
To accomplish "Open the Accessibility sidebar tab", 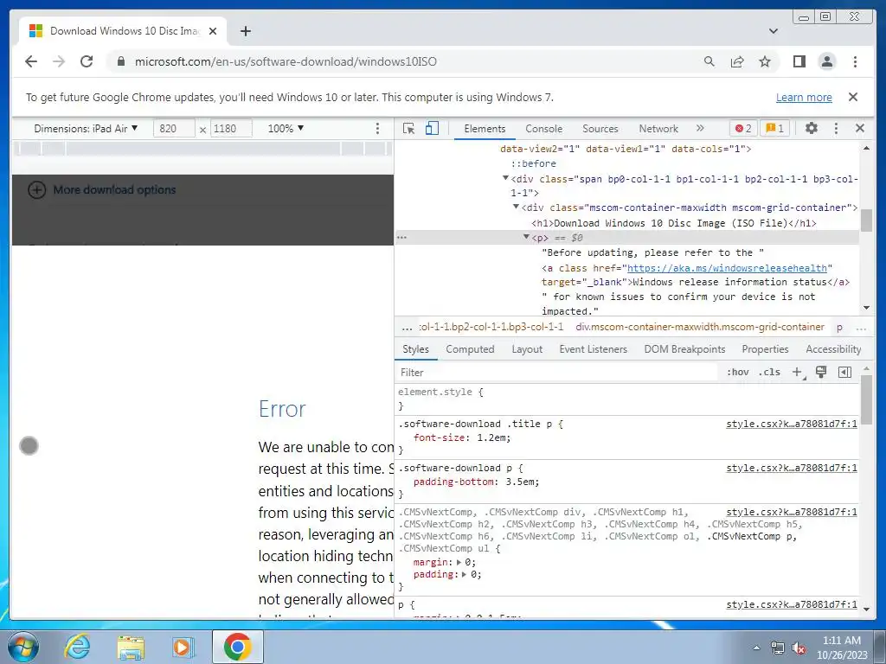I will (833, 349).
